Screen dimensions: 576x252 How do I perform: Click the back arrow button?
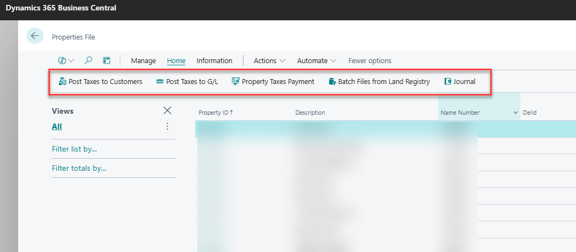tap(35, 36)
